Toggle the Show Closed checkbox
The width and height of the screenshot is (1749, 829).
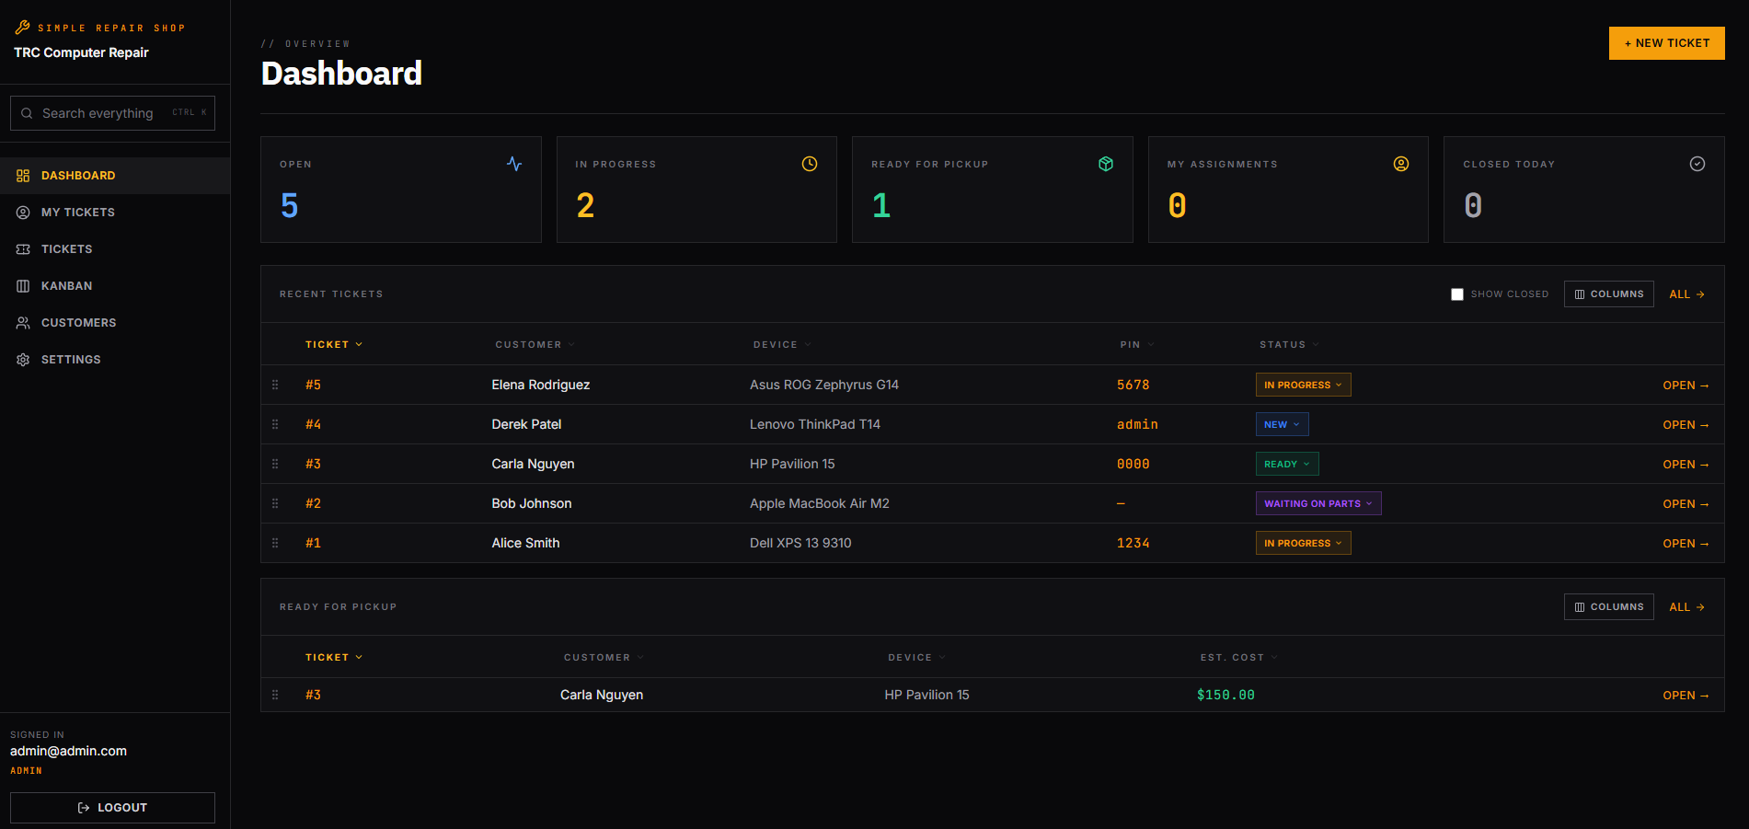(x=1457, y=294)
